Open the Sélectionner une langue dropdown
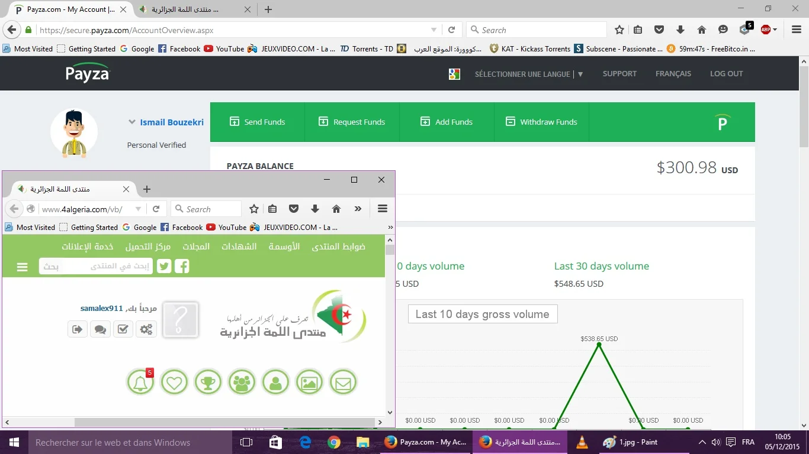 click(529, 74)
